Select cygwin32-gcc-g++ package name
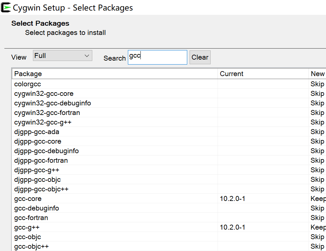 tap(43, 122)
